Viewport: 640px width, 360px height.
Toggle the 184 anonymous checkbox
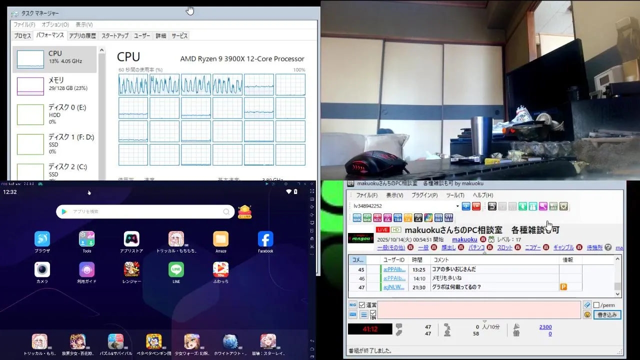point(373,313)
